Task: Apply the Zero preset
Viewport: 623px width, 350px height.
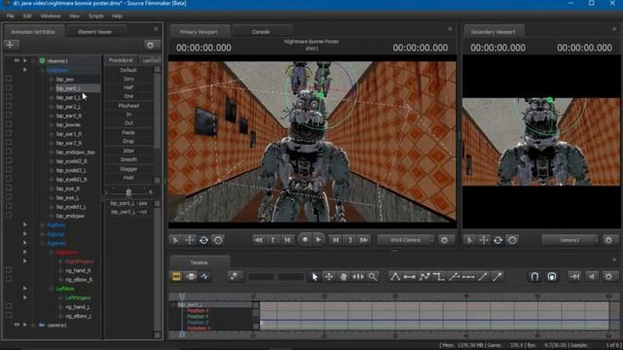Action: click(128, 79)
